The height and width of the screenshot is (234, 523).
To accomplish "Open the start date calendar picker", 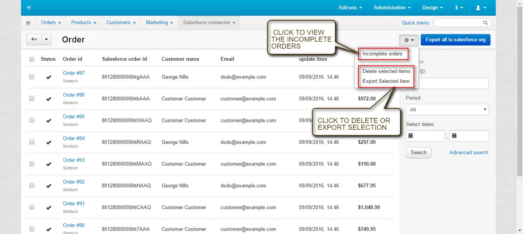I will click(411, 136).
